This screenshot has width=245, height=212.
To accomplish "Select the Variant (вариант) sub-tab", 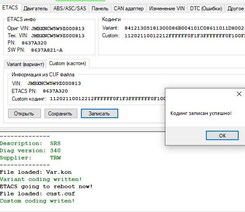I will pos(25,64).
